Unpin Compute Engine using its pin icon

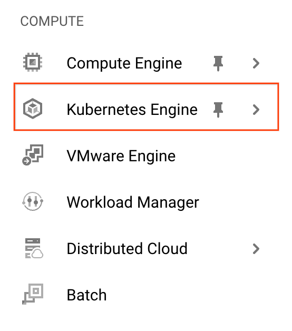pos(218,63)
